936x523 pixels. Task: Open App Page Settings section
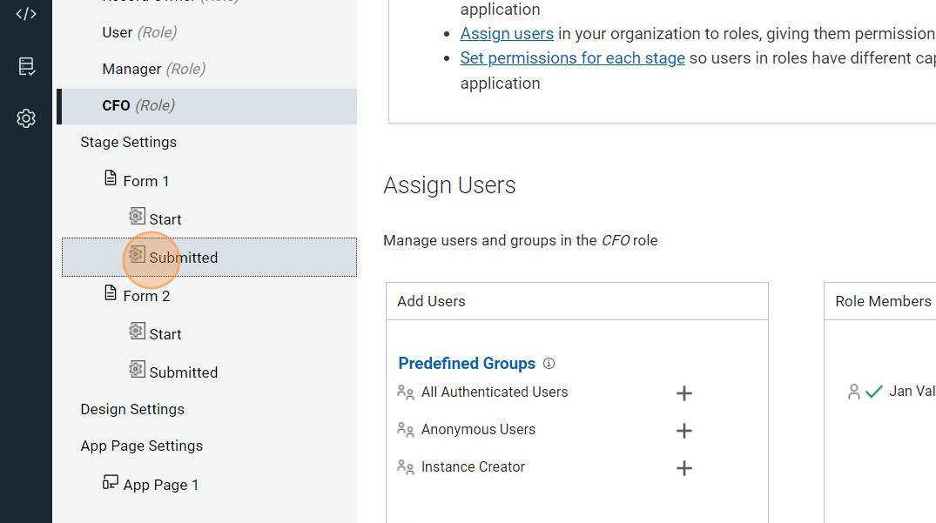point(141,446)
